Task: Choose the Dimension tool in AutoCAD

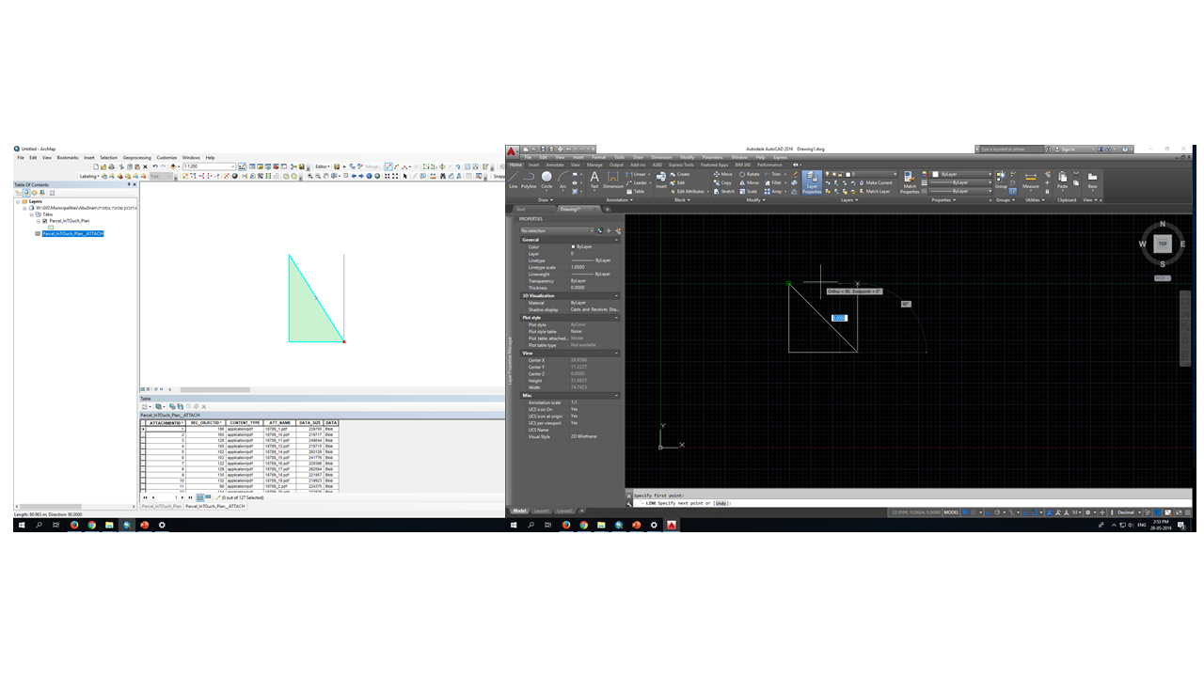Action: [613, 179]
